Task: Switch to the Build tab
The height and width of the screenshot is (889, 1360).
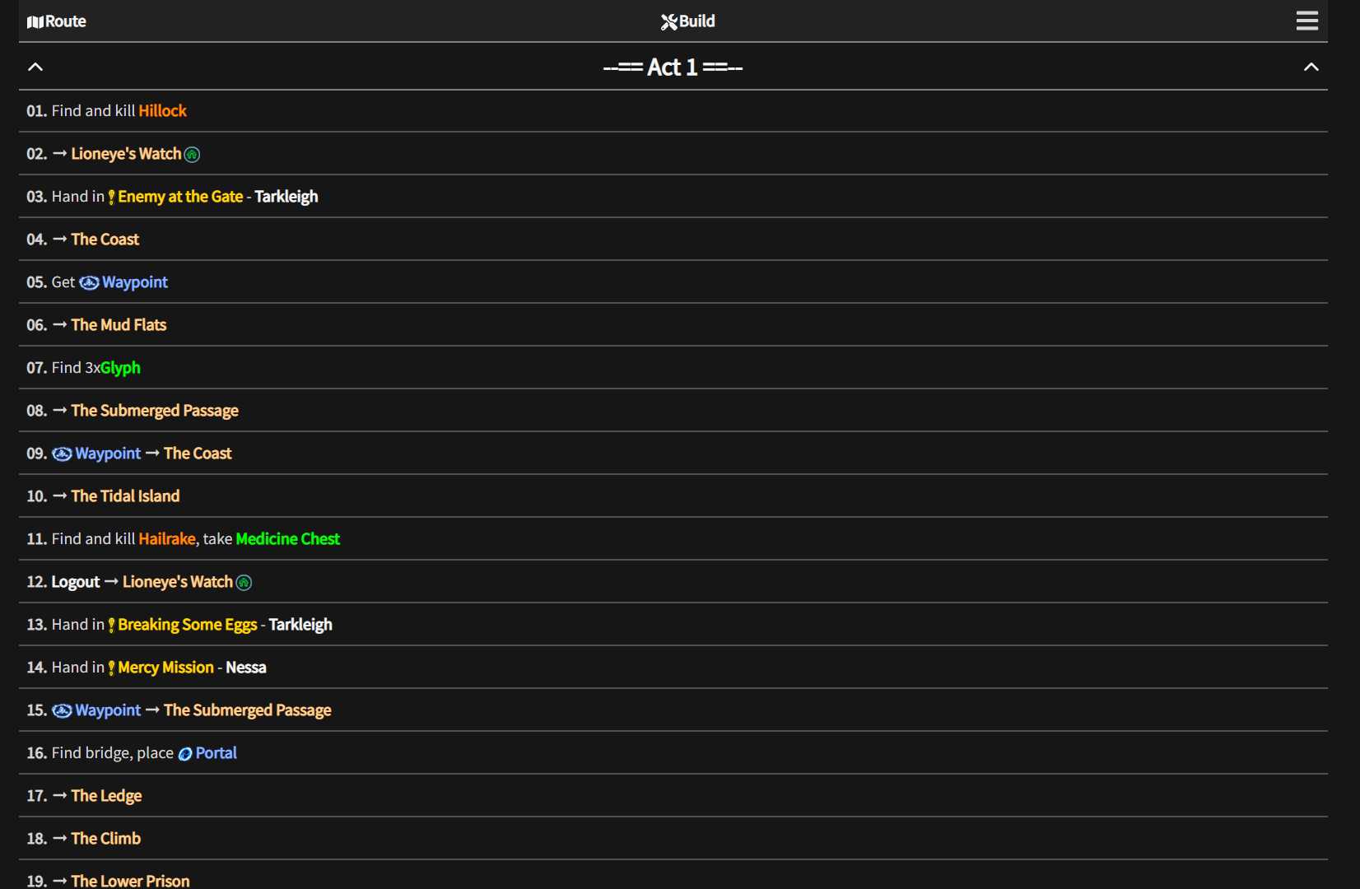Action: [687, 21]
